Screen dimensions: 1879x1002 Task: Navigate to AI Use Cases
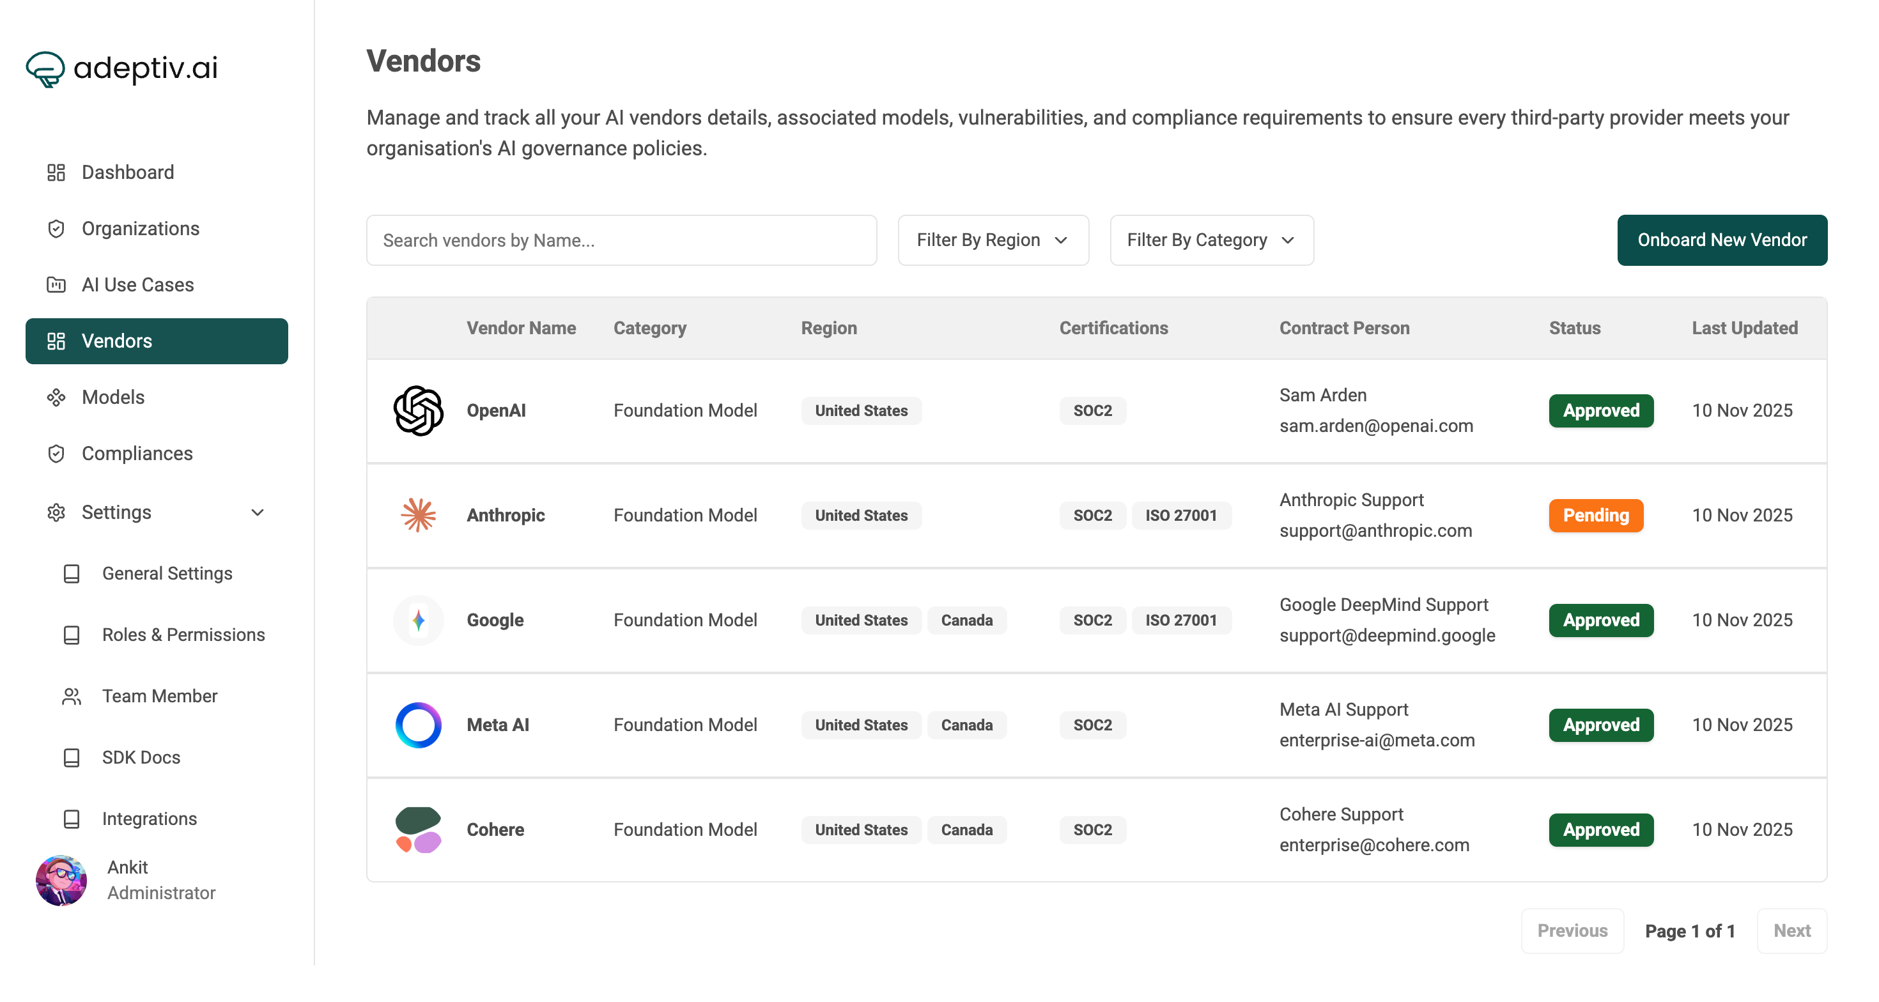click(x=137, y=284)
